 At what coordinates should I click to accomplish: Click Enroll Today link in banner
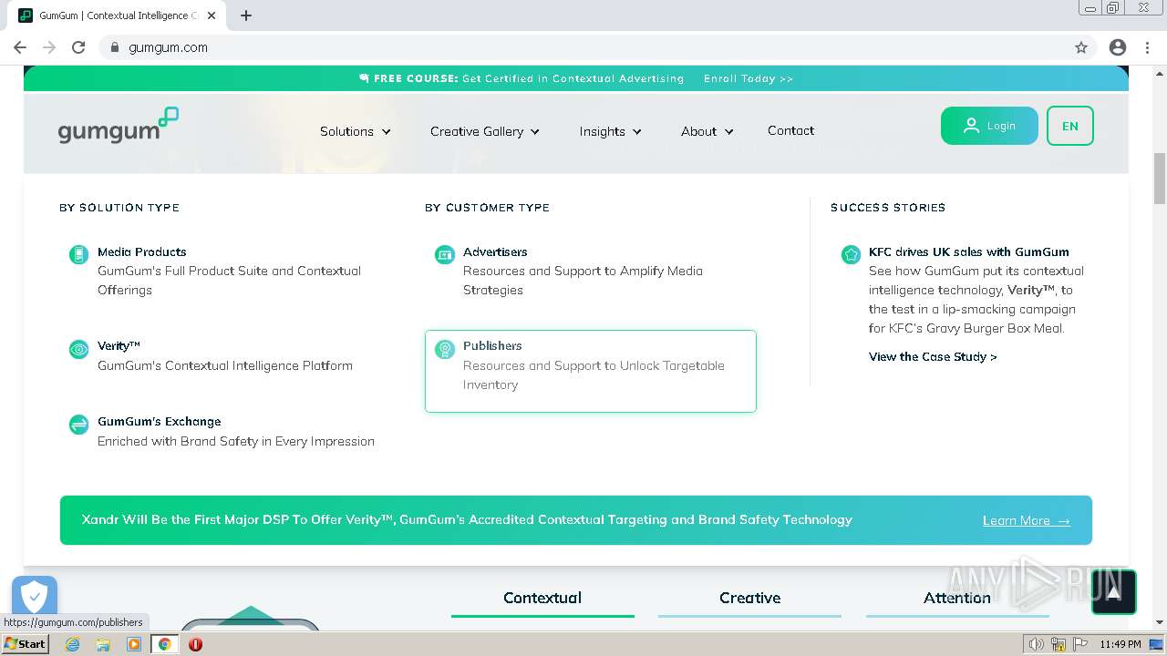[x=749, y=78]
